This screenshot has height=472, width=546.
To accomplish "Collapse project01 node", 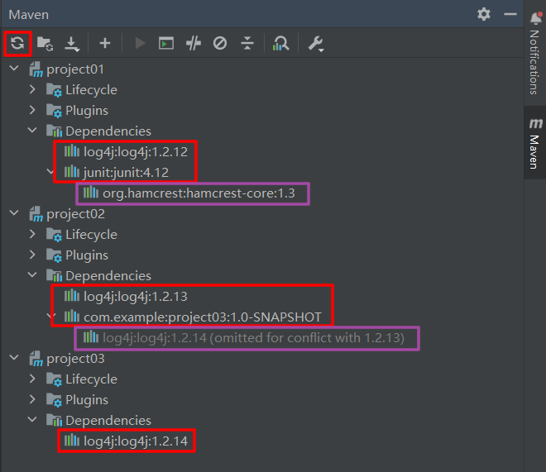I will coord(14,68).
